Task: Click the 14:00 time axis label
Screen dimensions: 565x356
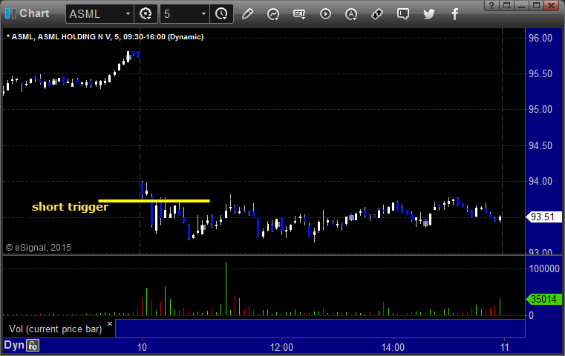Action: coord(393,347)
